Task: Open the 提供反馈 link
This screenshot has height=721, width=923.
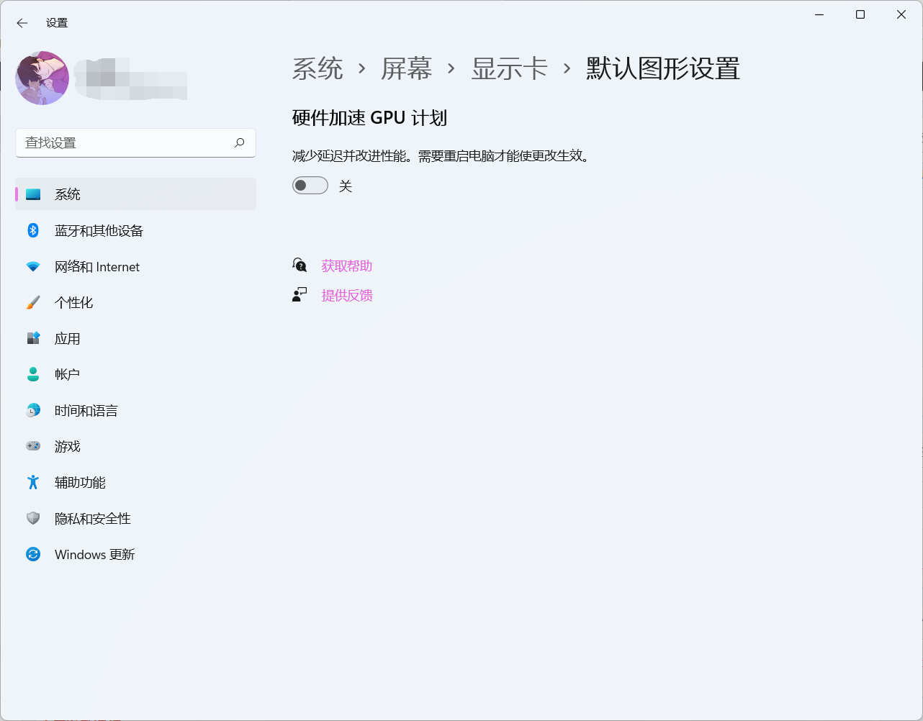Action: (x=346, y=296)
